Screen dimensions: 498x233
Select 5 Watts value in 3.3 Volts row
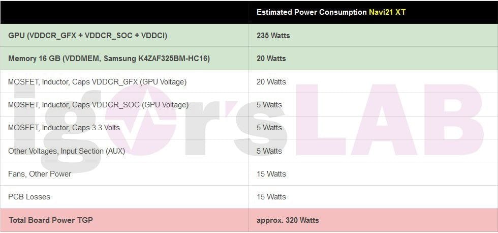[269, 128]
